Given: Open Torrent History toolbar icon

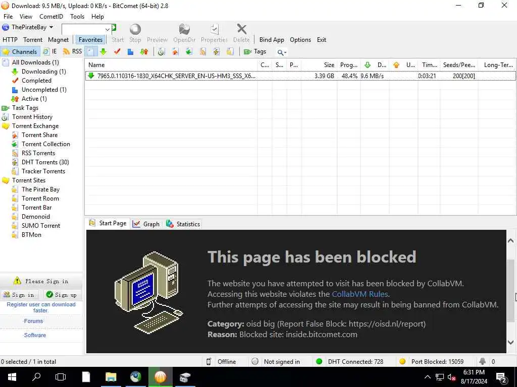Looking at the screenshot, I should click(161, 52).
